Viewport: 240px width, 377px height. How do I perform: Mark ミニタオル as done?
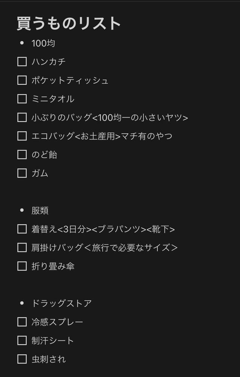coord(22,99)
